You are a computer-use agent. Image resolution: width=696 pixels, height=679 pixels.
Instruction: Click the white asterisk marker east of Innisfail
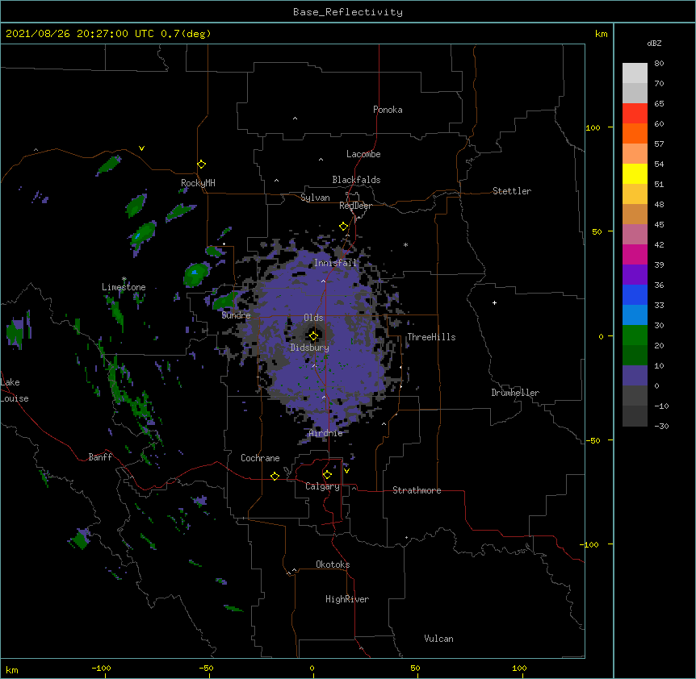pyautogui.click(x=405, y=244)
